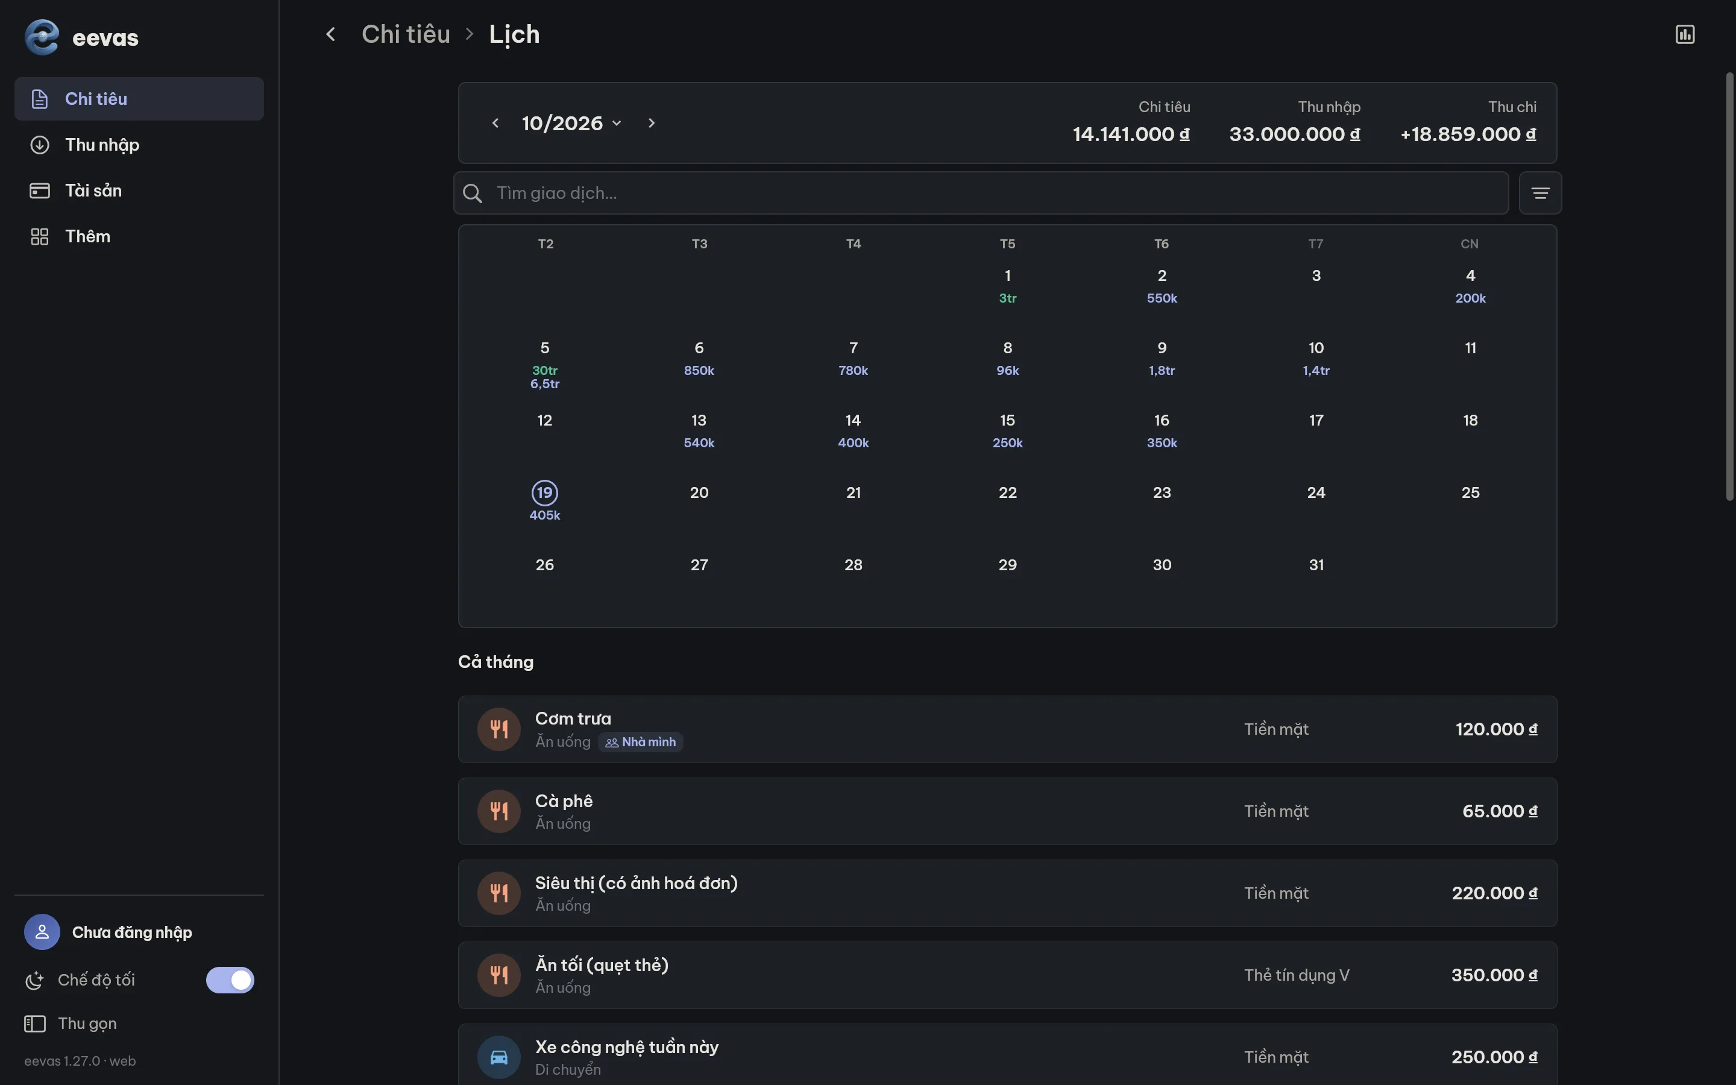Click the food icon on the Siêu thị row
Viewport: 1736px width, 1085px height.
point(498,893)
